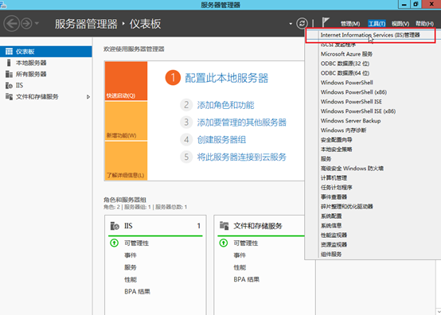Open 本地服务器 via its sidebar icon

(9, 63)
